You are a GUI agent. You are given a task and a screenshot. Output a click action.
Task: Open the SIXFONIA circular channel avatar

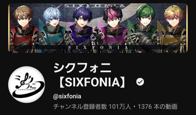(x=26, y=85)
